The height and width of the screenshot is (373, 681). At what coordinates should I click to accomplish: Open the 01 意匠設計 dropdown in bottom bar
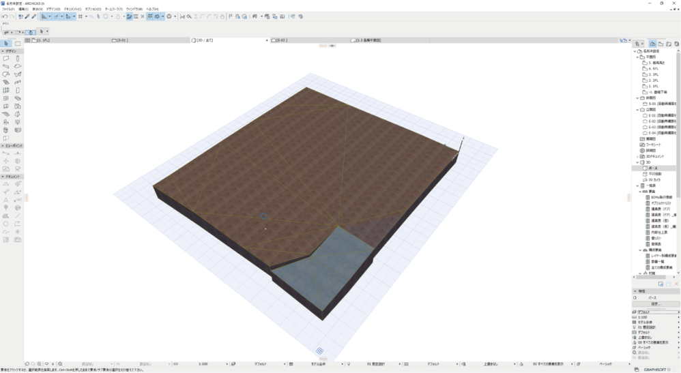click(376, 364)
